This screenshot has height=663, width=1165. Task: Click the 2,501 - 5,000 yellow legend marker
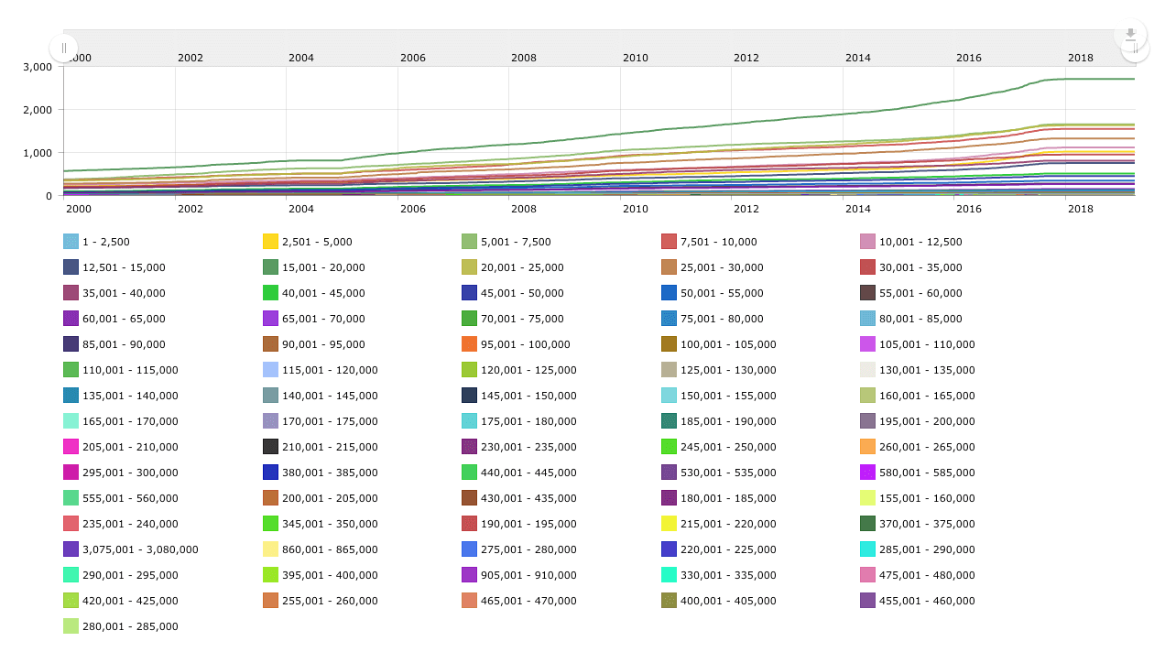[270, 242]
